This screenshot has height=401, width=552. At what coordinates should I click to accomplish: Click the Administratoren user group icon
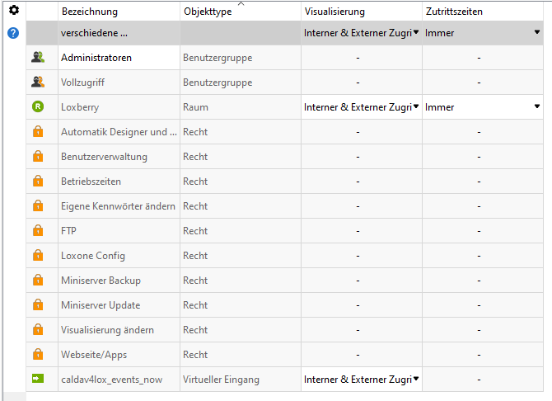(37, 58)
